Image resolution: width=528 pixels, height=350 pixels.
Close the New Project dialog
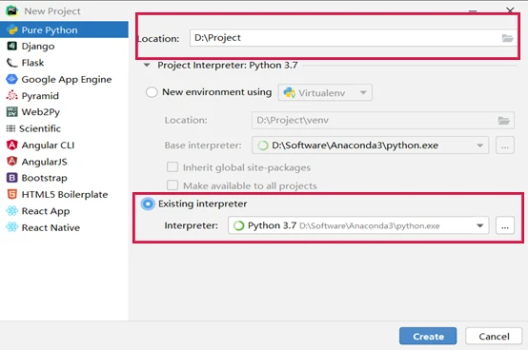[510, 10]
